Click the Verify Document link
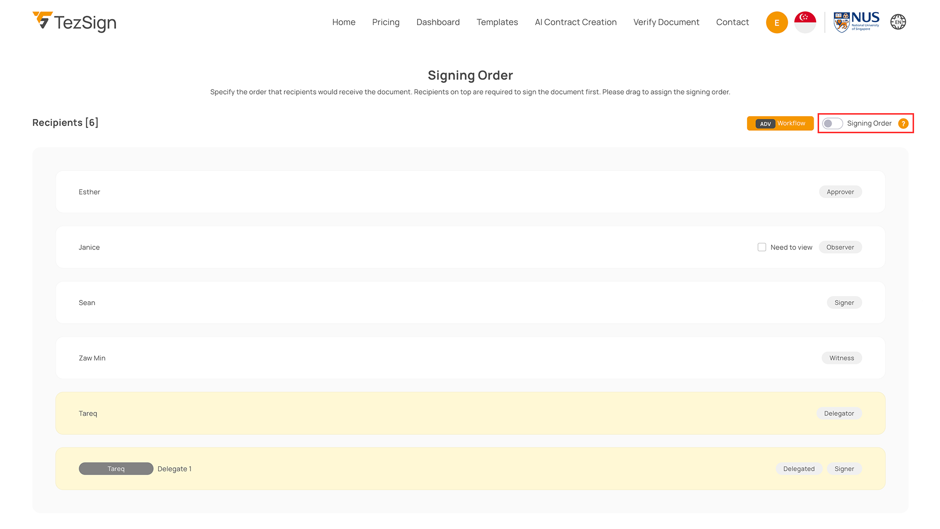 [x=666, y=22]
